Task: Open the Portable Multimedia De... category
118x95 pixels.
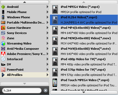Action: pyautogui.click(x=25, y=23)
